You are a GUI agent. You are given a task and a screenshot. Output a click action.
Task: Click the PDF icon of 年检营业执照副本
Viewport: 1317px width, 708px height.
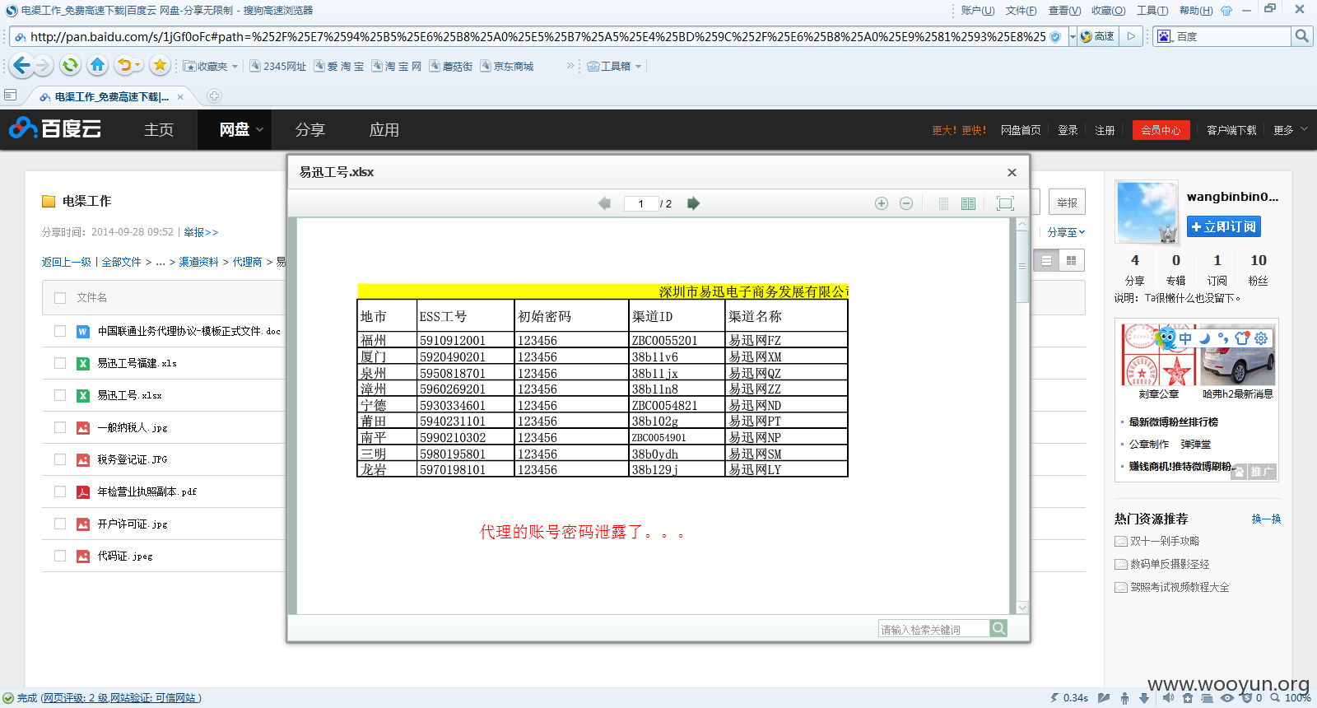tap(83, 491)
